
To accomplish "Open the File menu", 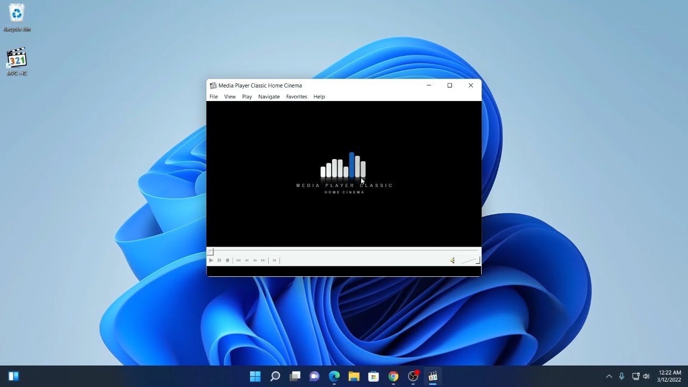I will [213, 97].
